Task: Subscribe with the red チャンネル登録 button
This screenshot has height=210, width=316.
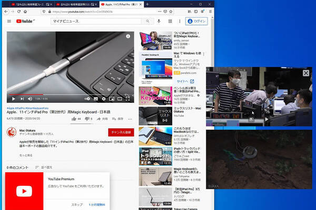Action: click(121, 132)
